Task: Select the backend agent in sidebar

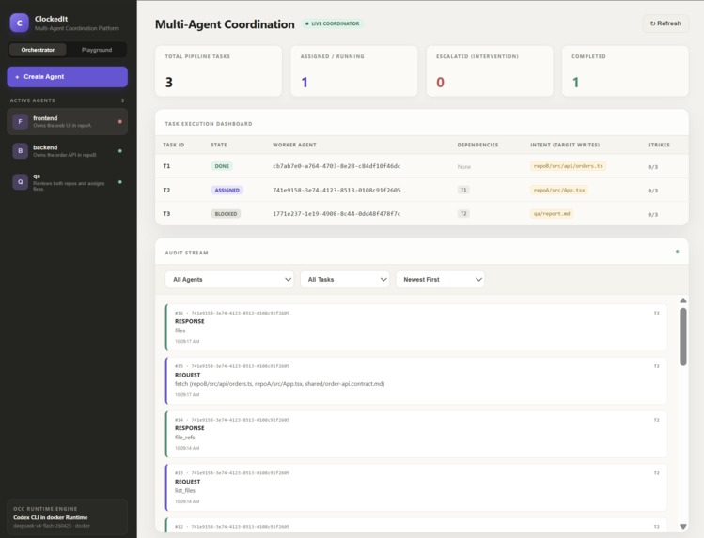Action: click(x=68, y=151)
